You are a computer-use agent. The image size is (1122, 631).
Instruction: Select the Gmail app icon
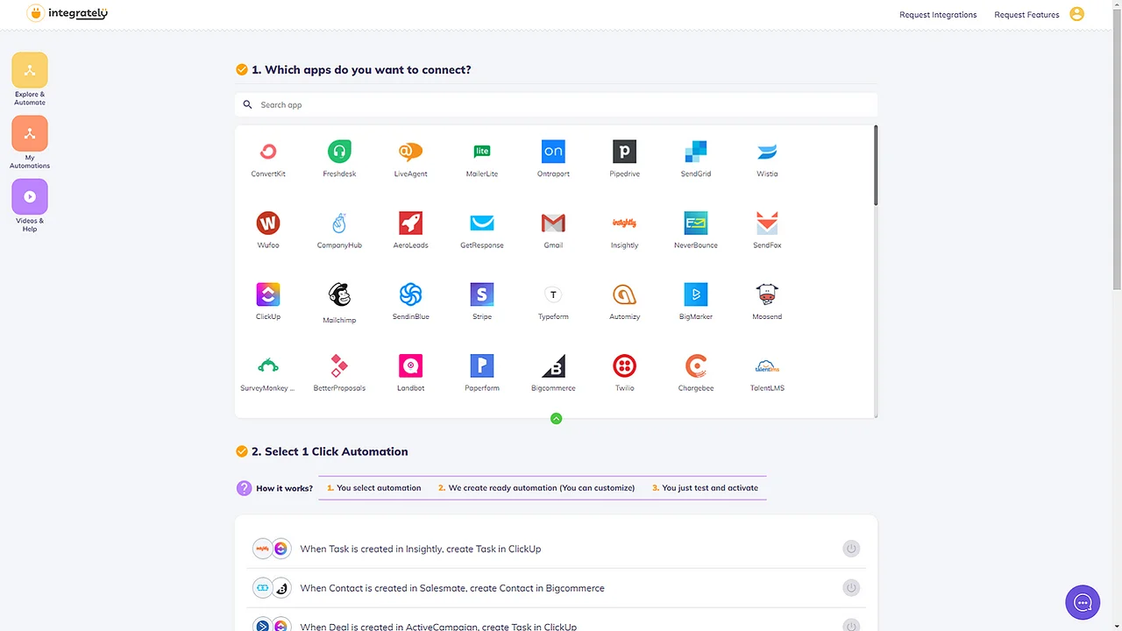(x=553, y=223)
